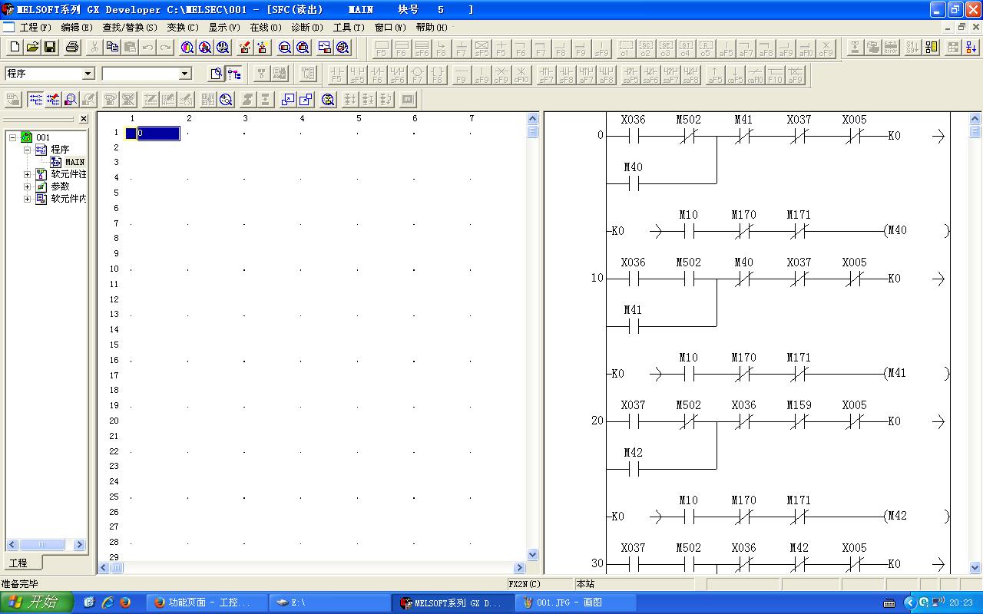This screenshot has height=614, width=983.
Task: Click the S1/S9 step sort icon
Action: click(x=912, y=48)
